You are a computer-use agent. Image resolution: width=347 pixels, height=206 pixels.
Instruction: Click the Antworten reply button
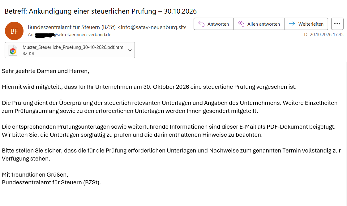pos(214,24)
